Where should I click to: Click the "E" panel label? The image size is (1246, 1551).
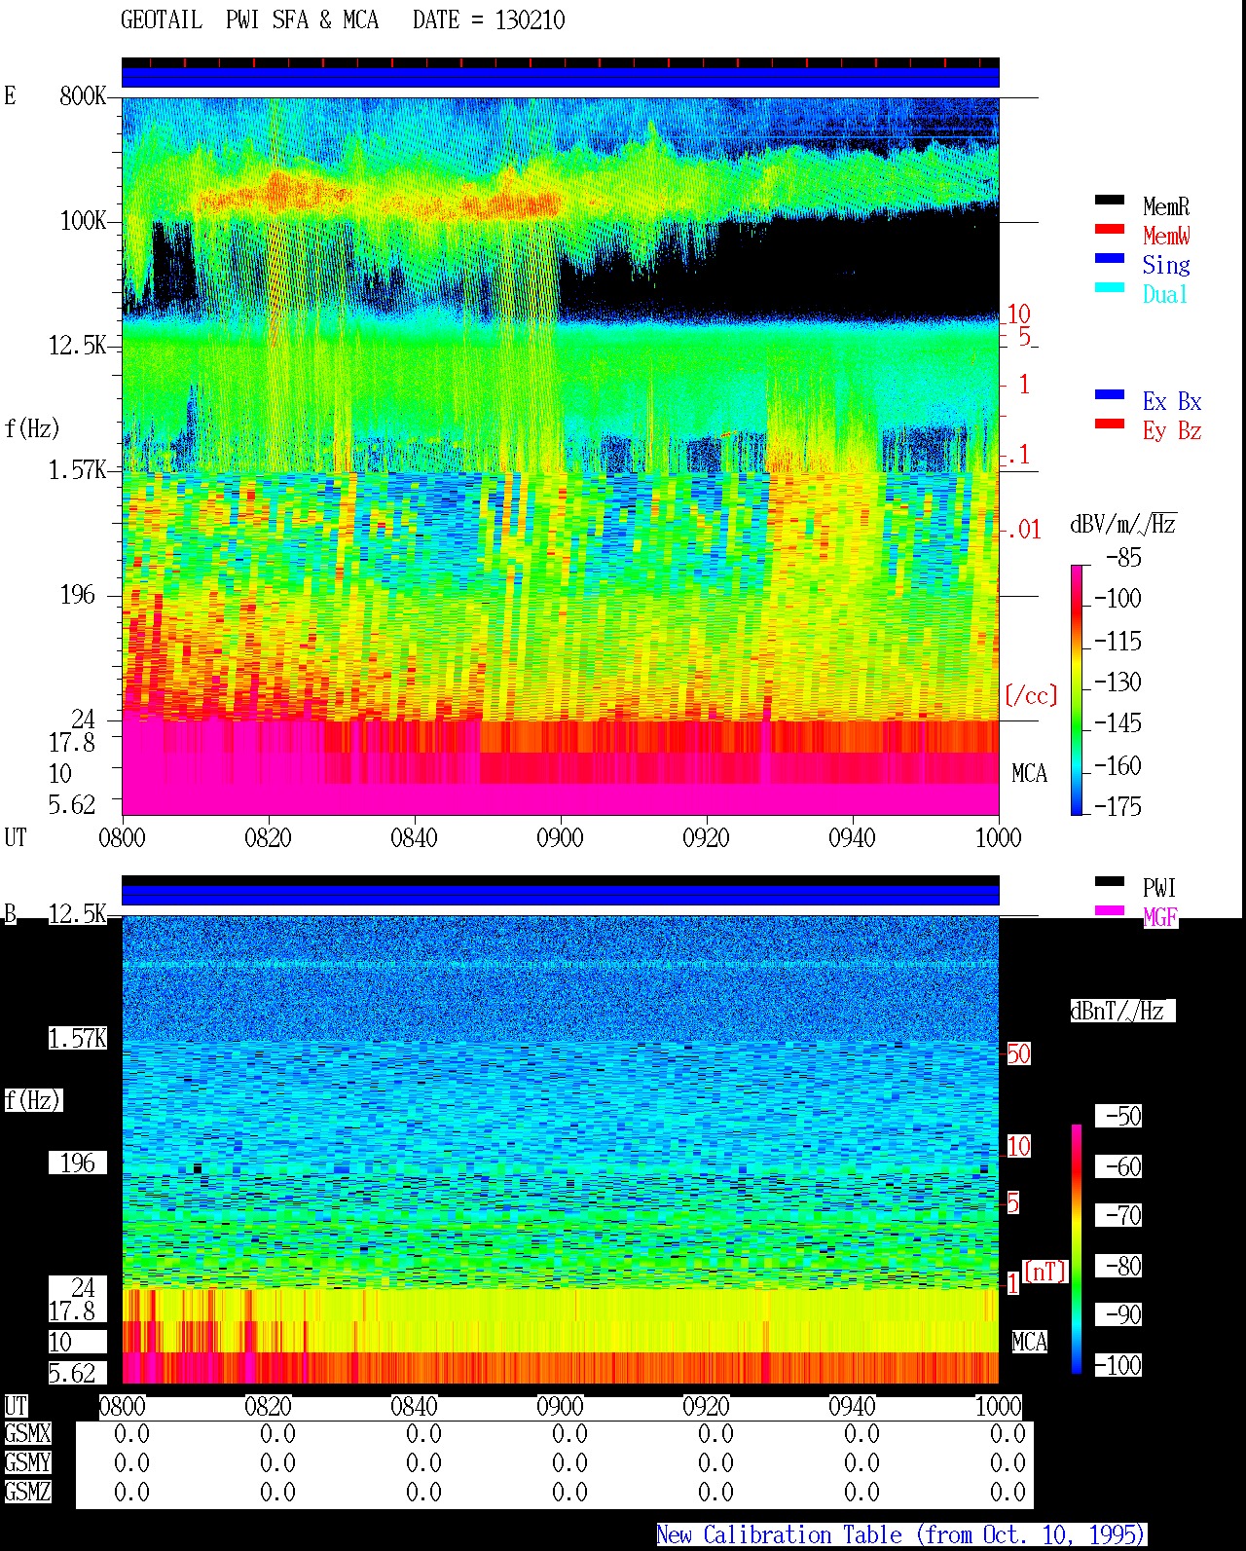click(x=11, y=95)
